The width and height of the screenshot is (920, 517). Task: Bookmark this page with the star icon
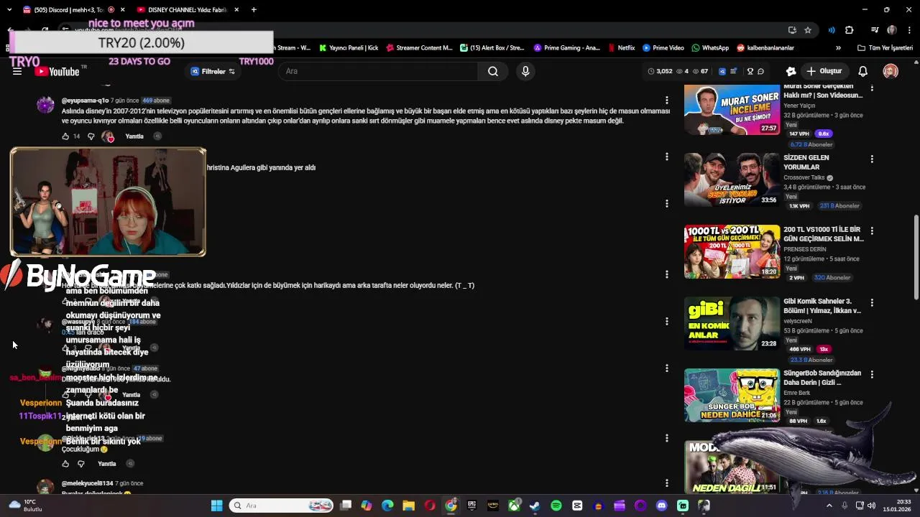[x=808, y=30]
